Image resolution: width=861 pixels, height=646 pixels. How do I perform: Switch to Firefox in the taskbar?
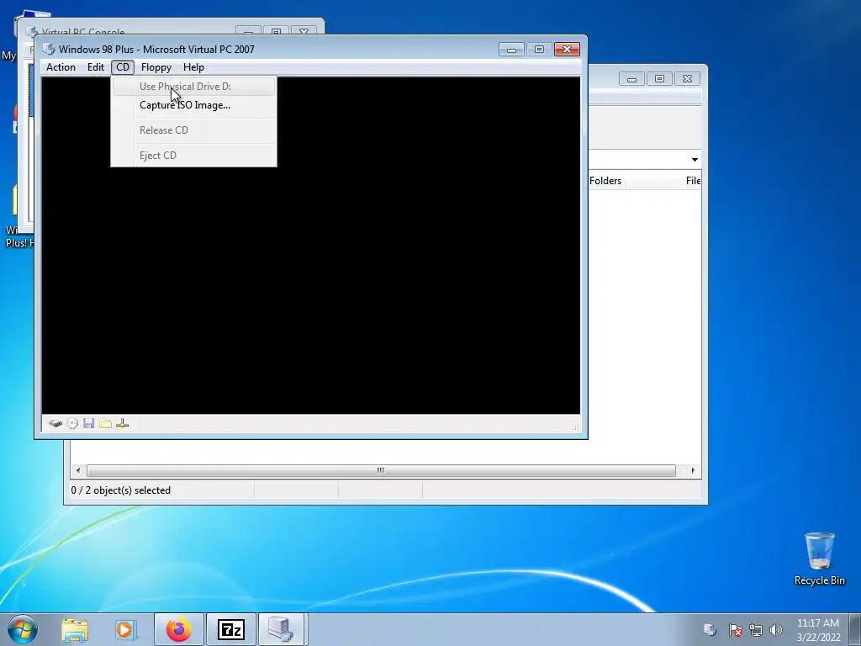click(x=179, y=629)
